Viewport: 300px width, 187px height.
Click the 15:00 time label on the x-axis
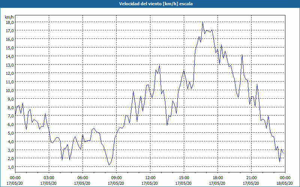pos(184,178)
